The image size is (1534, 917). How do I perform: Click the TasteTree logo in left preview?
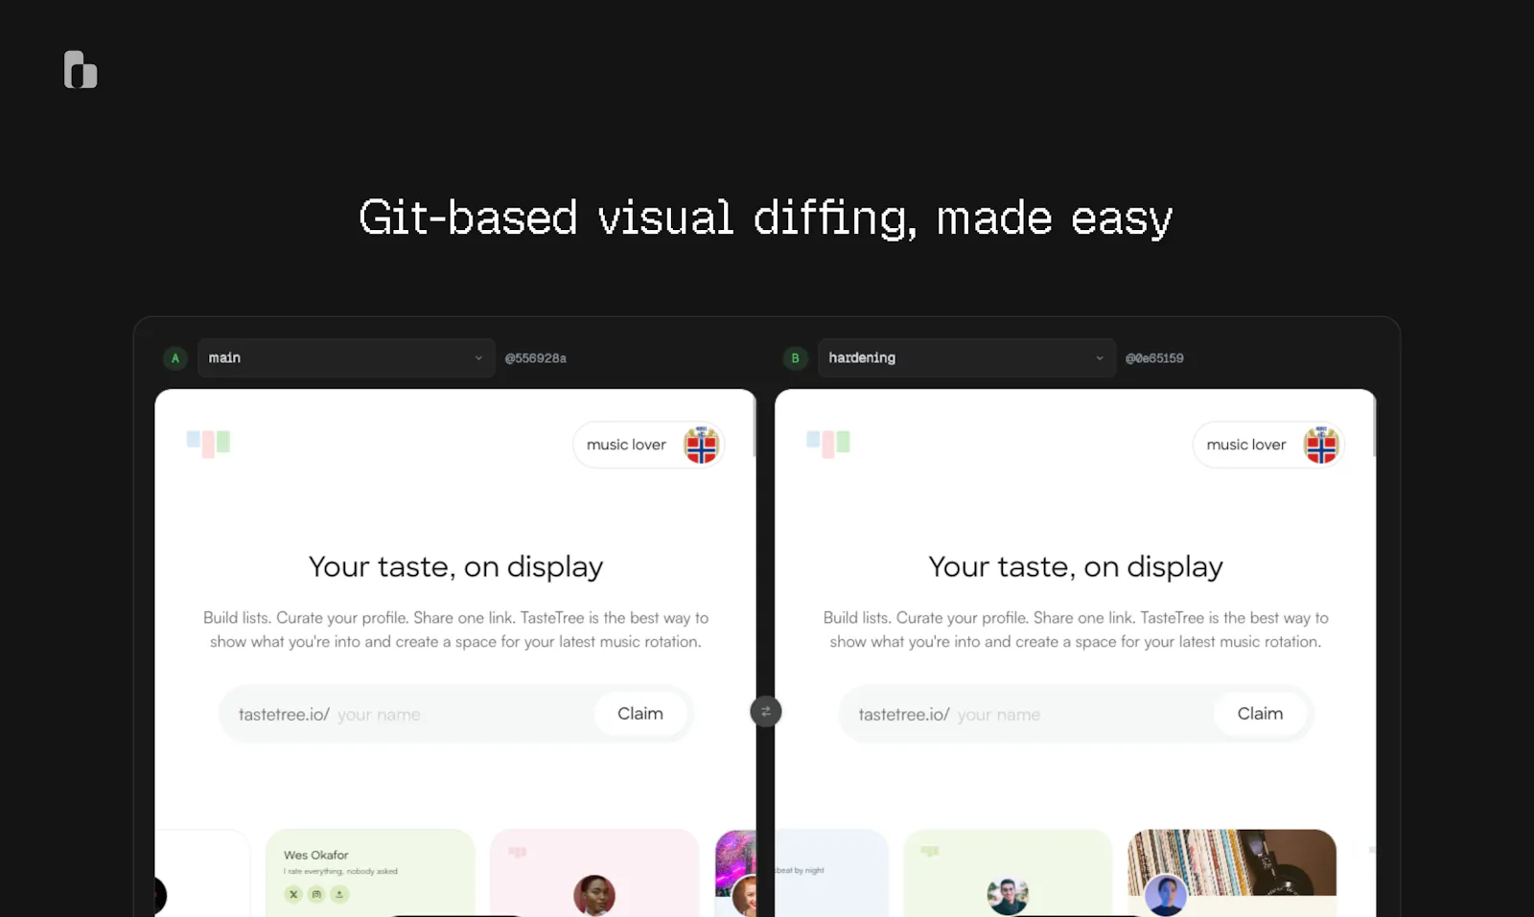click(208, 443)
